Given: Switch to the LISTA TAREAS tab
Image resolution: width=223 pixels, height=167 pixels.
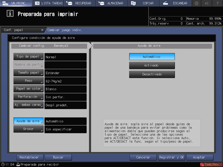Looking at the screenshot, I should point(48,3).
